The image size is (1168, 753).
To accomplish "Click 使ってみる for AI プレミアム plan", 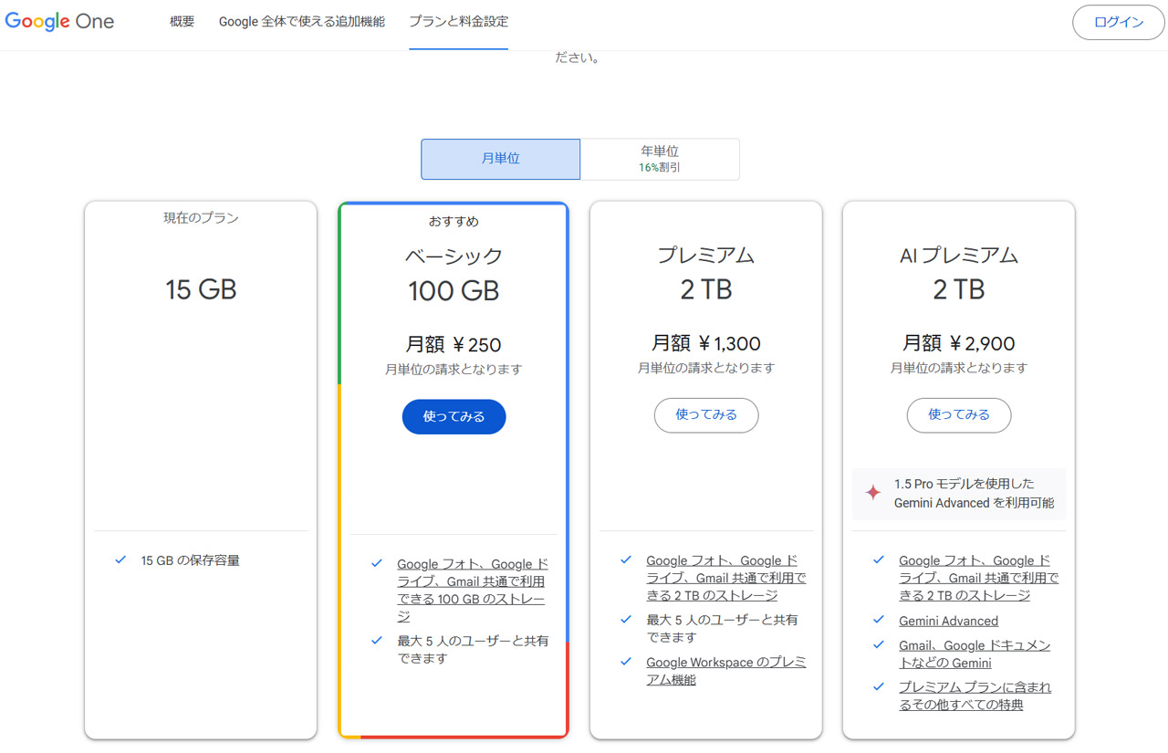I will click(x=959, y=414).
